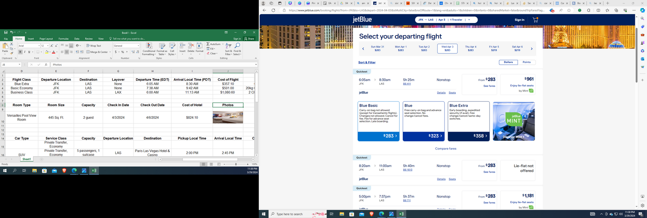Switch to the Formulas ribbon tab
The image size is (647, 218).
coord(63,39)
